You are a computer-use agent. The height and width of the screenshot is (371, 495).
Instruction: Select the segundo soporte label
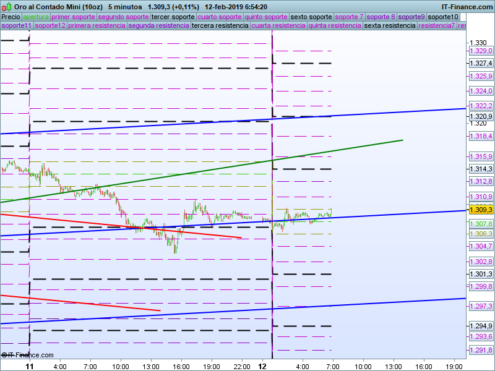coord(123,17)
